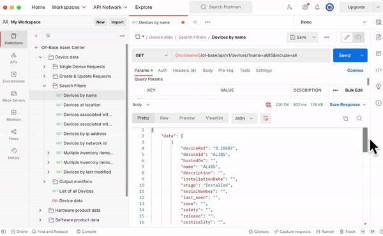The image size is (383, 236).
Task: Click in the Search Postman field
Action: [221, 7]
